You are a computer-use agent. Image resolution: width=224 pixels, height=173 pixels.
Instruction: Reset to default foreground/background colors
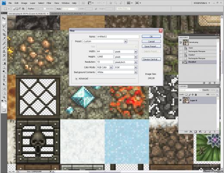pos(2,101)
